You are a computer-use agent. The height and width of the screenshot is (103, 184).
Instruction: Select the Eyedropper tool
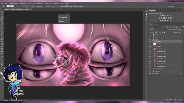(x=2, y=24)
